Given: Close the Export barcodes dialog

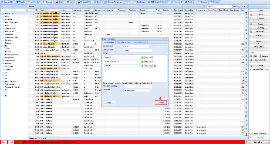Looking at the screenshot, I should tap(167, 39).
